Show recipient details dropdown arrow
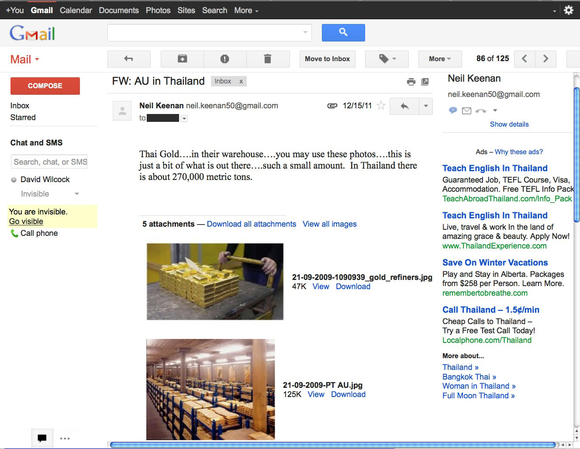 (184, 118)
